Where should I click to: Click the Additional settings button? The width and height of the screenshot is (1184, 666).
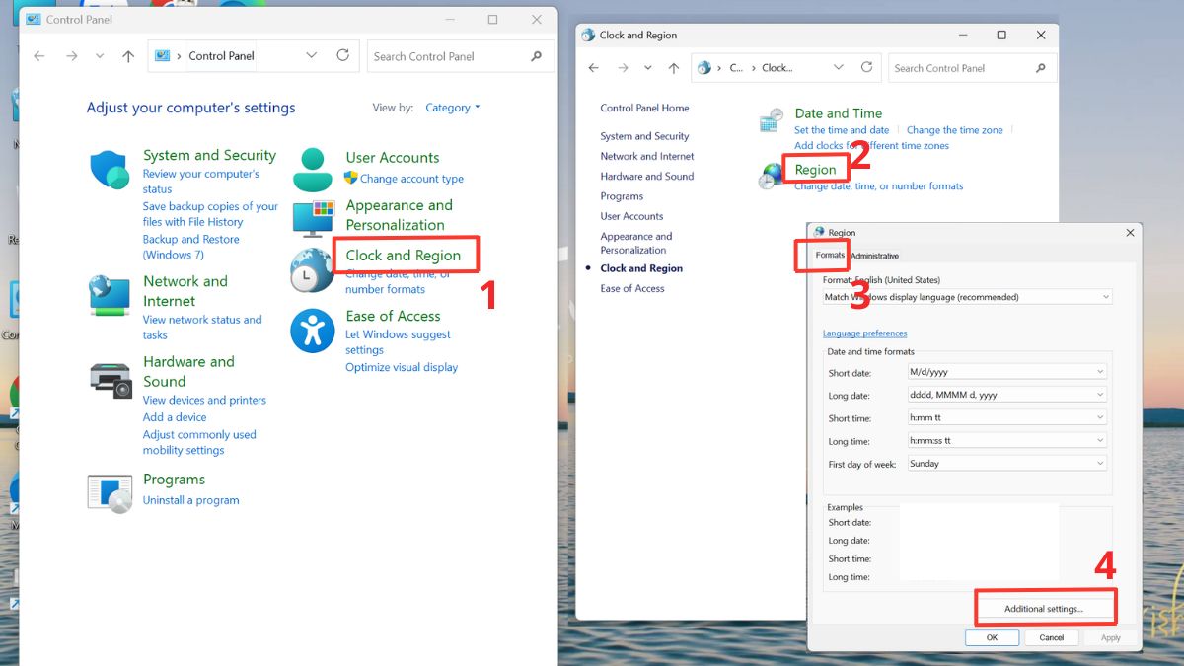click(1044, 607)
